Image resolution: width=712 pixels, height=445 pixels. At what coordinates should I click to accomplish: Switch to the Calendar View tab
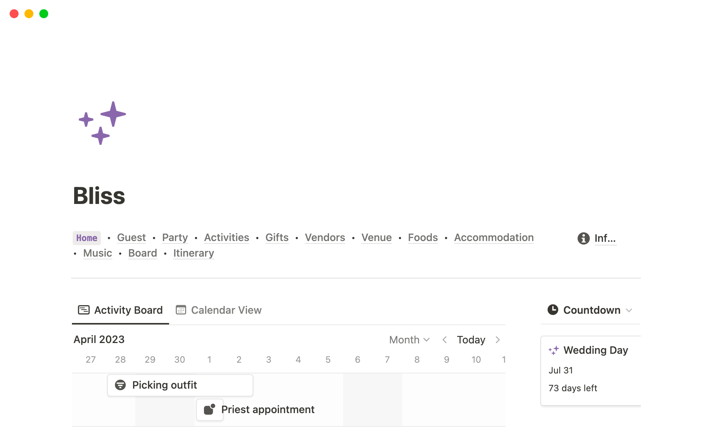pyautogui.click(x=219, y=310)
